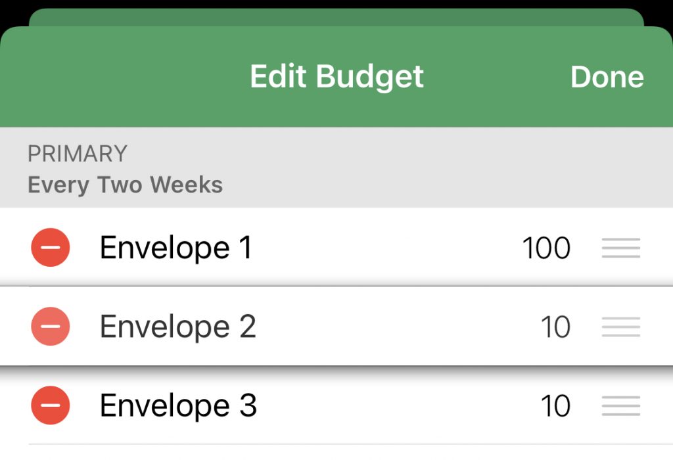
Task: Edit the Envelope 1 name field
Action: coord(175,248)
